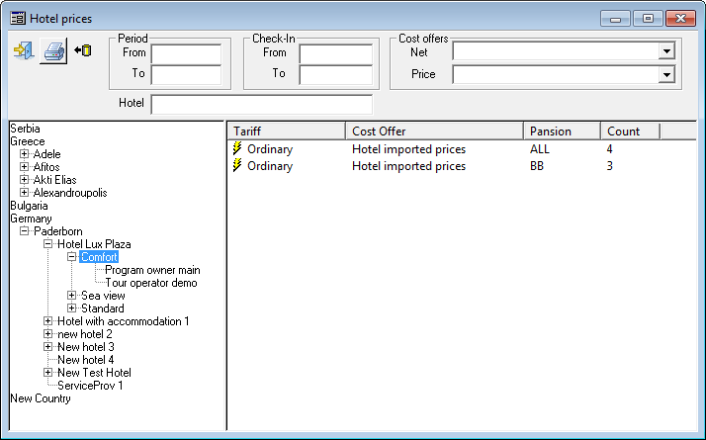
Task: Open the Net cost offer dropdown
Action: [666, 51]
